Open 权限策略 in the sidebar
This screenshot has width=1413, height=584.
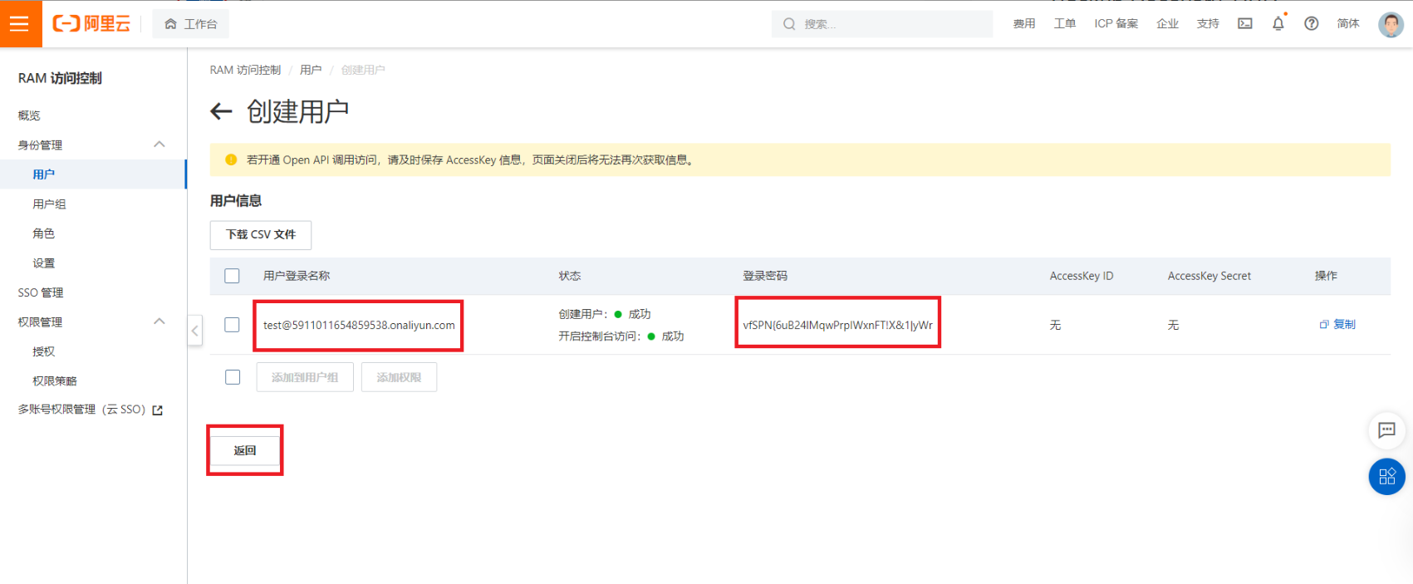tap(55, 381)
